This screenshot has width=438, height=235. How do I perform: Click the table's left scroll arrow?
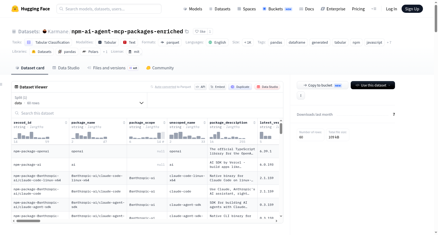coord(14,221)
